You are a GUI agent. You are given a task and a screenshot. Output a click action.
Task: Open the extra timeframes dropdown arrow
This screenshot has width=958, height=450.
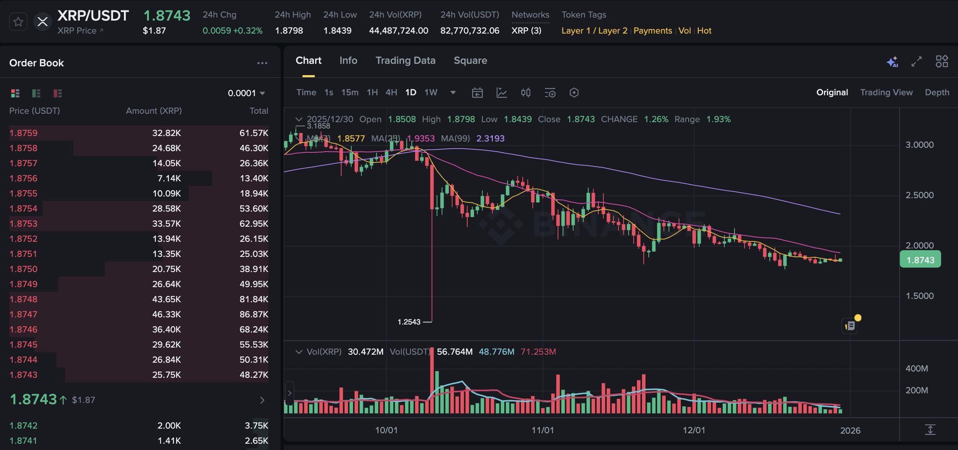click(453, 93)
